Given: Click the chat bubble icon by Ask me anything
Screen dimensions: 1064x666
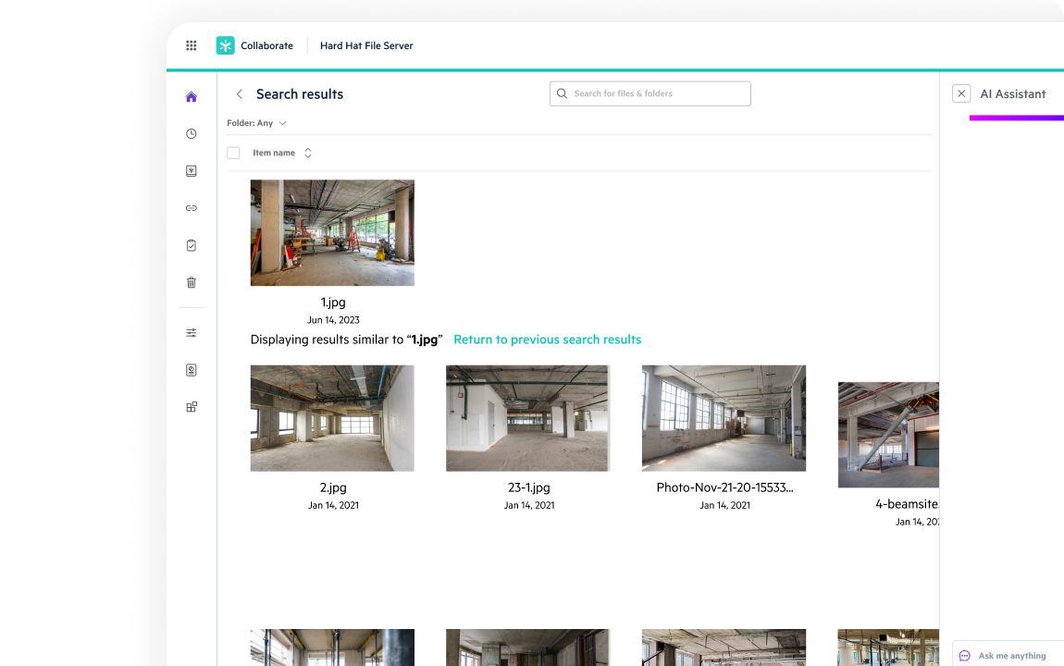Looking at the screenshot, I should (x=964, y=656).
